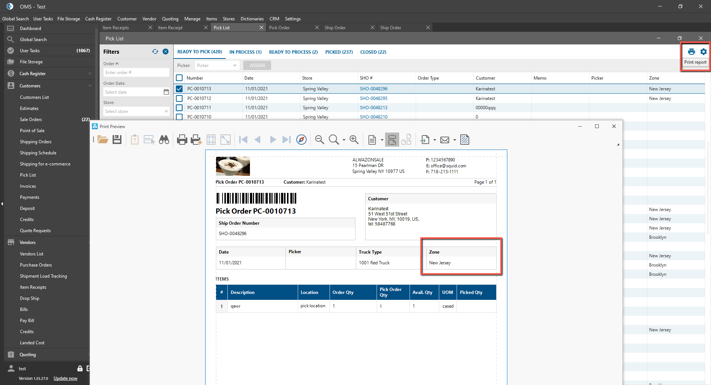
Task: Click the Open folder icon in Print Preview
Action: pyautogui.click(x=103, y=140)
